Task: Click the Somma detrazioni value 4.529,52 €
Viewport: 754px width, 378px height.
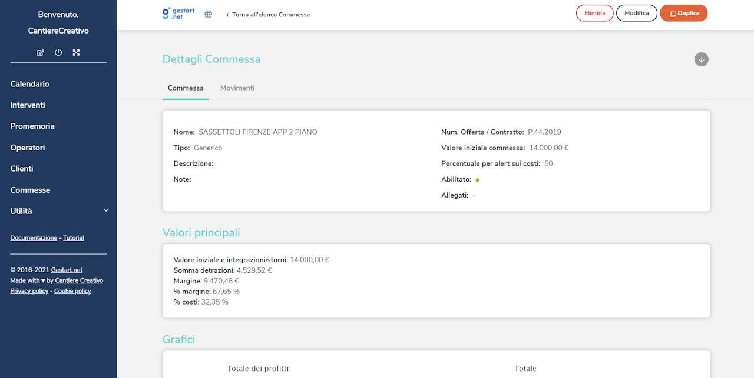Action: coord(254,270)
